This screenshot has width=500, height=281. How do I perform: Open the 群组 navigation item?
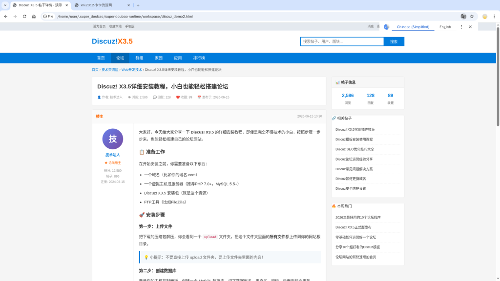[139, 58]
